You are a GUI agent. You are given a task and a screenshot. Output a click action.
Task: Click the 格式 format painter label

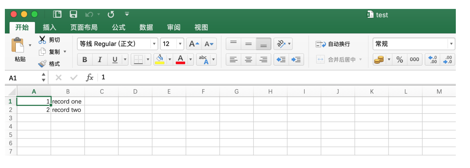55,64
